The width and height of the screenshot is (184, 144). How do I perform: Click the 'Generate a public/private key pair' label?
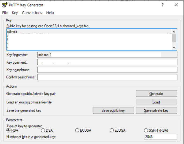point(31,94)
